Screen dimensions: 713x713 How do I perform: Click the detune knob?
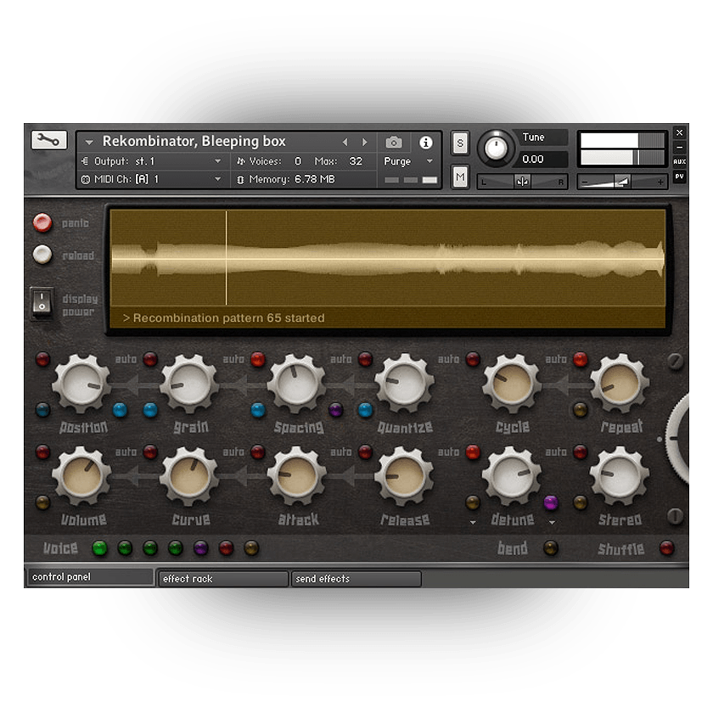coord(512,476)
